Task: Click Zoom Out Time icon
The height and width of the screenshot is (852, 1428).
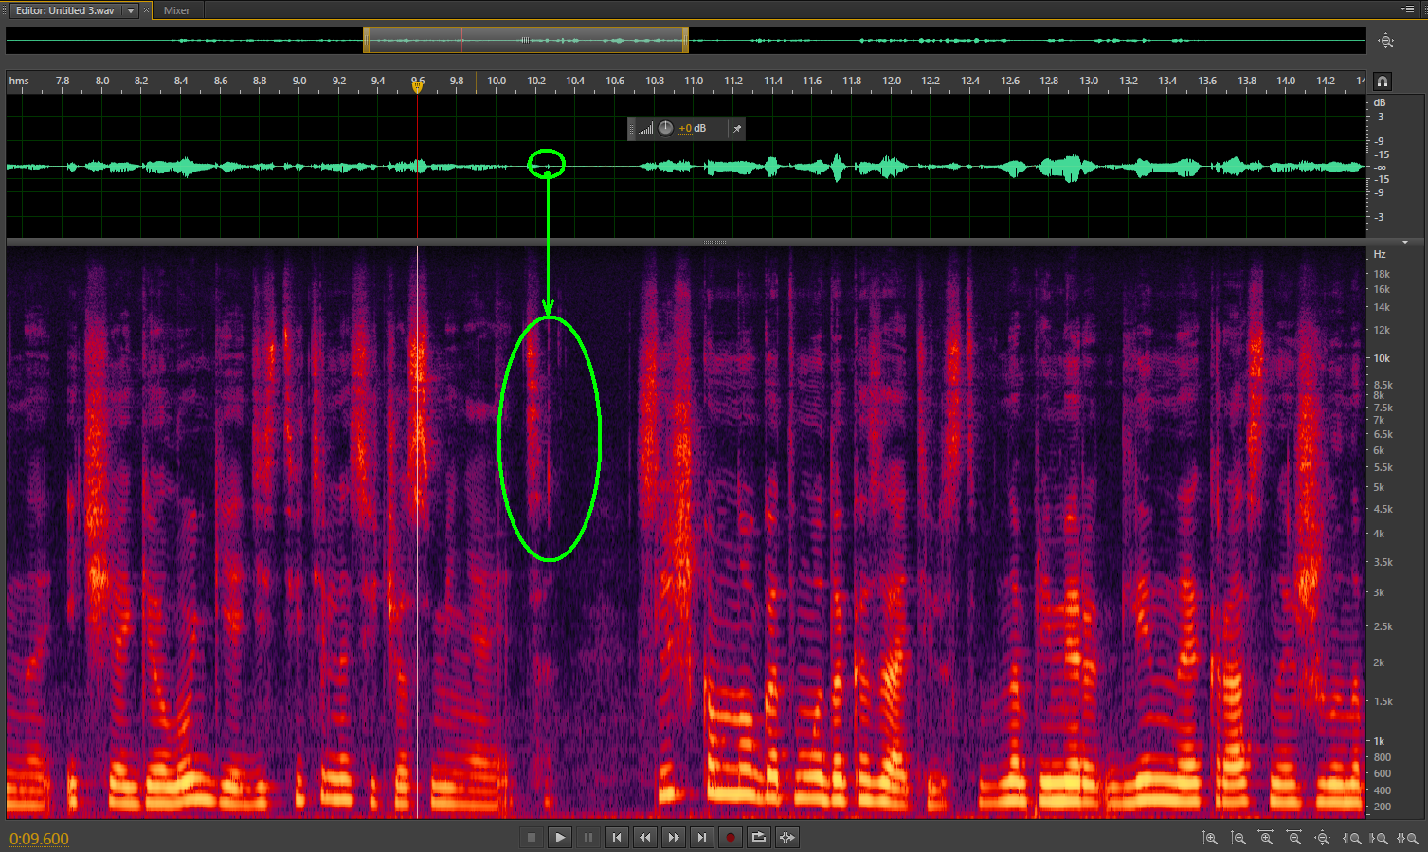Action: click(x=1294, y=838)
